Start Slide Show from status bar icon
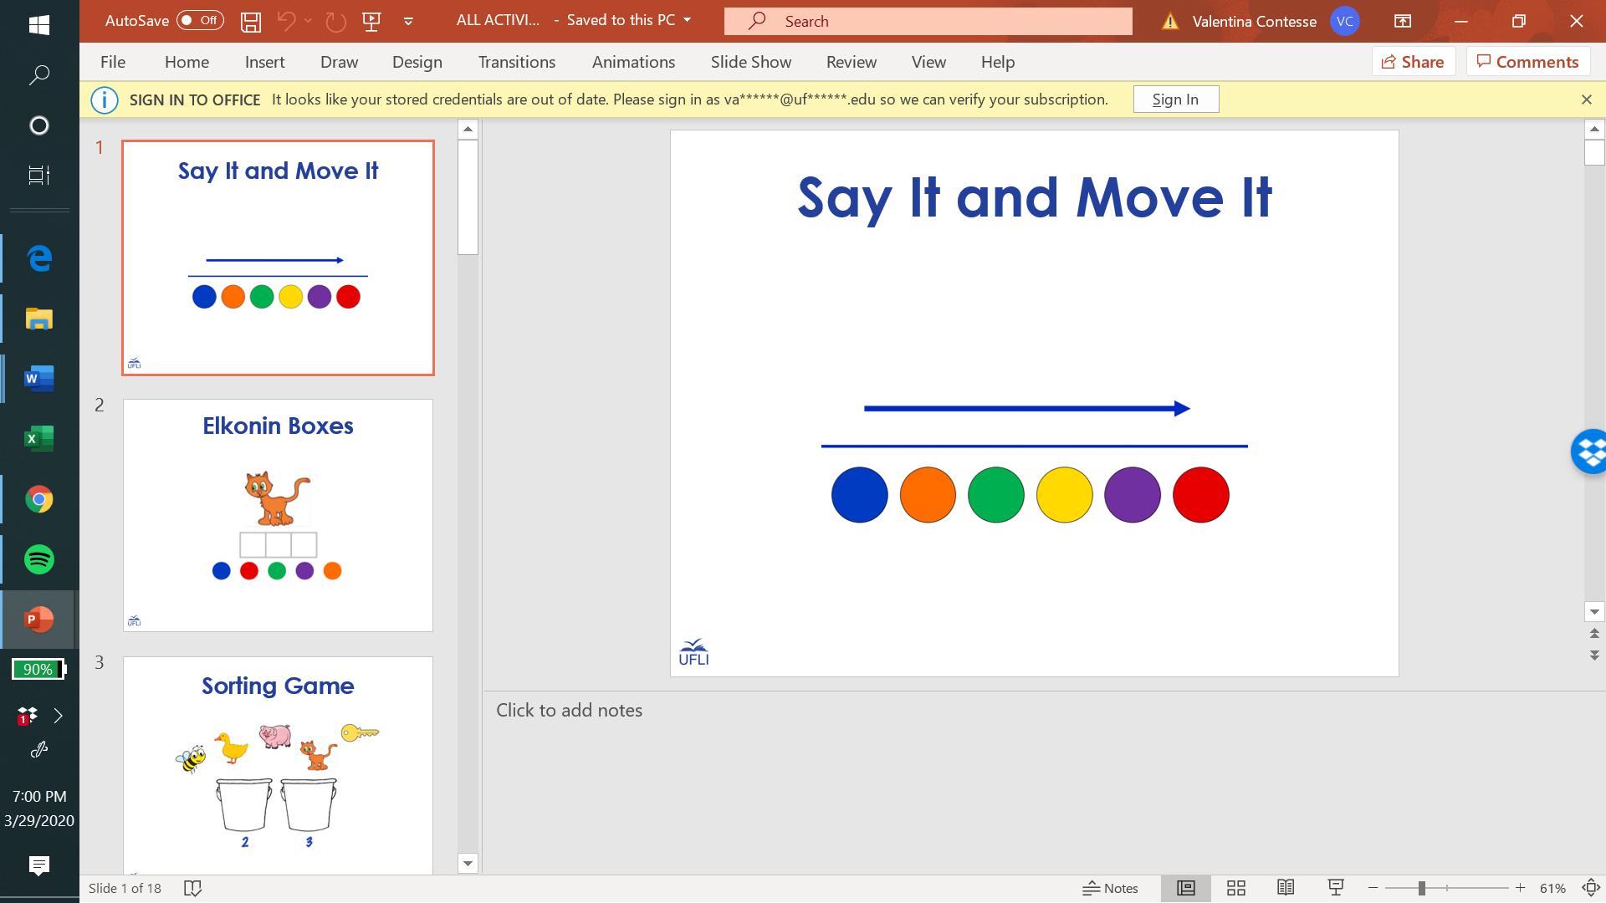Image resolution: width=1606 pixels, height=903 pixels. tap(1336, 888)
